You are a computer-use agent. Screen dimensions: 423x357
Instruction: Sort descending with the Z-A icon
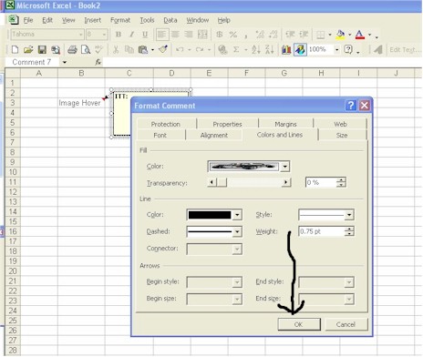coord(270,49)
